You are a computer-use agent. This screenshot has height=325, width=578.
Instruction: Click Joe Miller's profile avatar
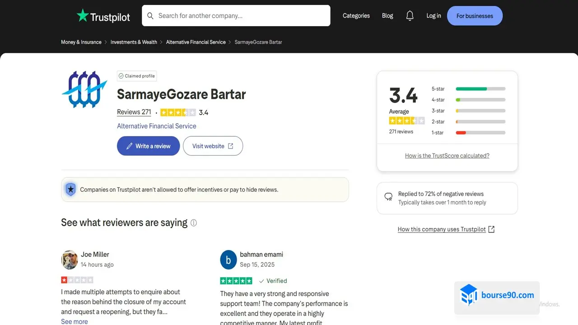(70, 260)
